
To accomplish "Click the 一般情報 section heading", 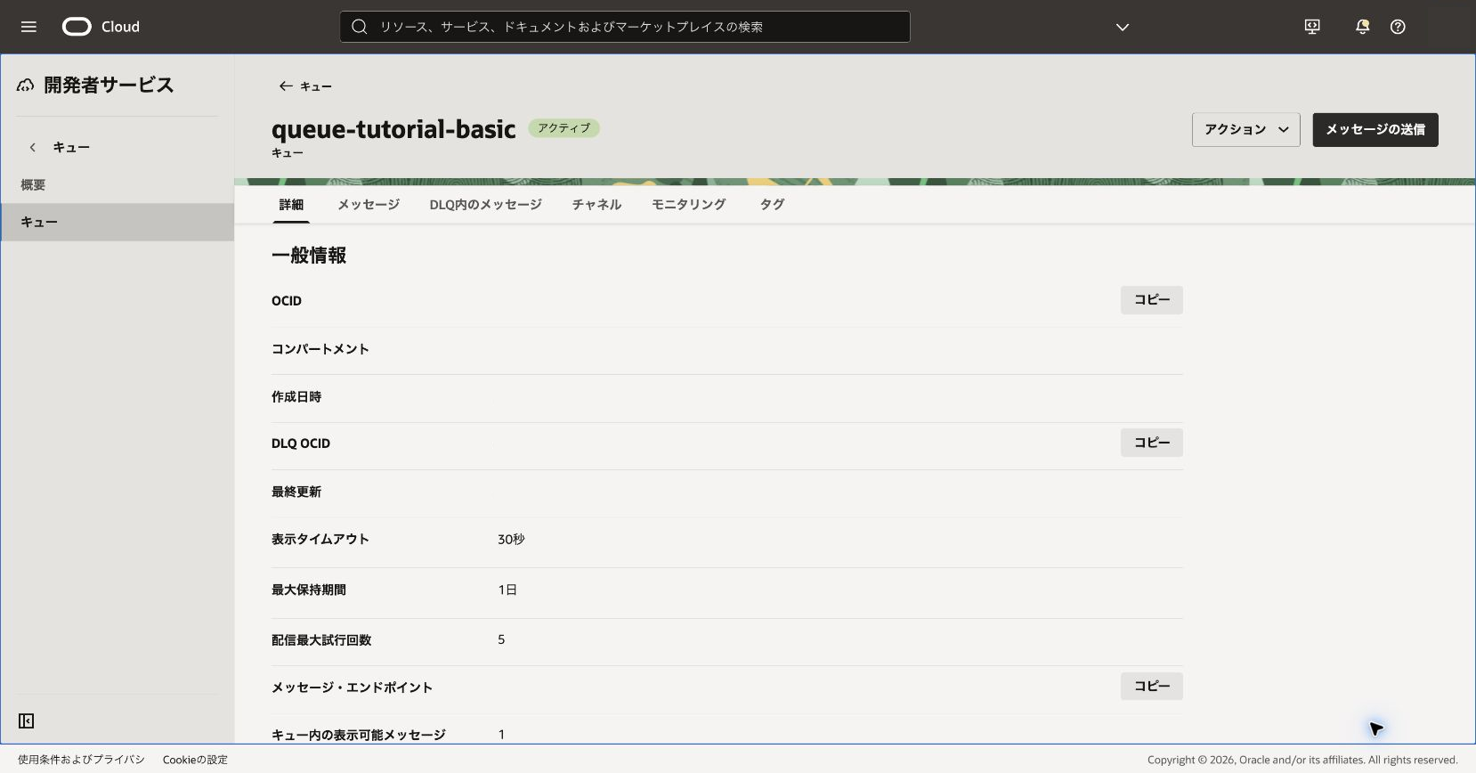I will click(309, 256).
